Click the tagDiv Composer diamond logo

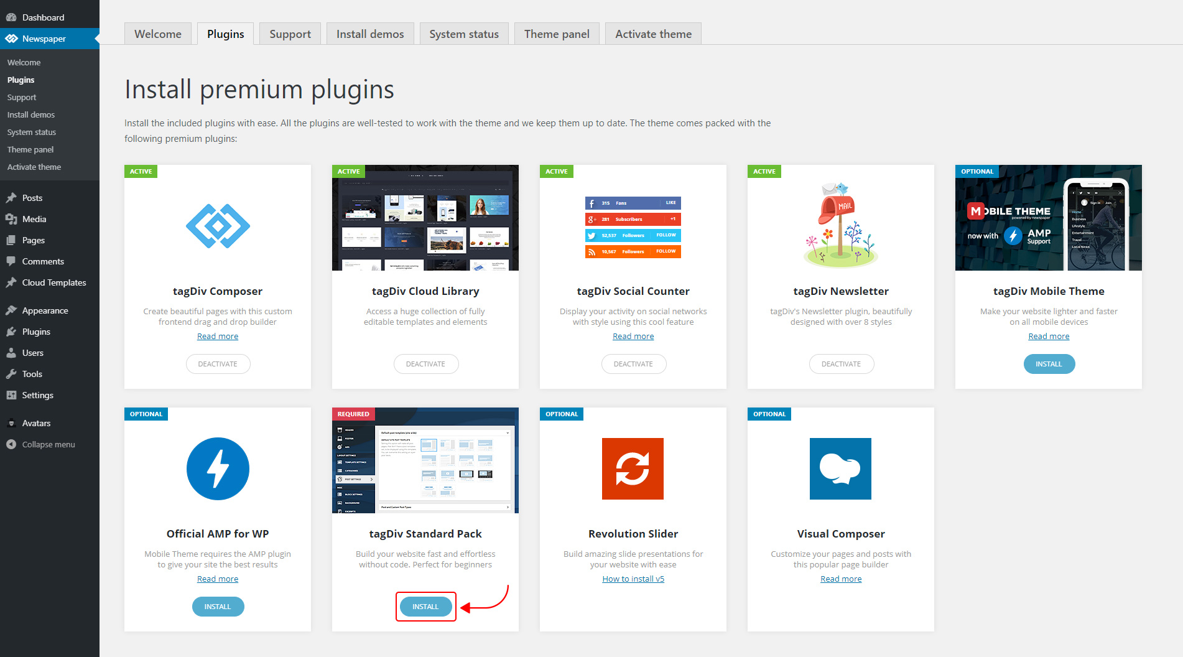coord(218,226)
